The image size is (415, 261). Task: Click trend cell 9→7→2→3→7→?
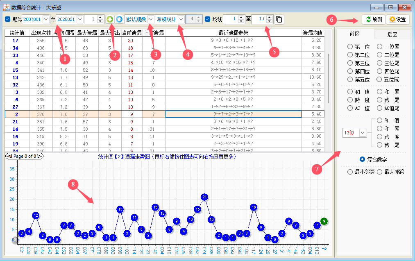(233, 114)
